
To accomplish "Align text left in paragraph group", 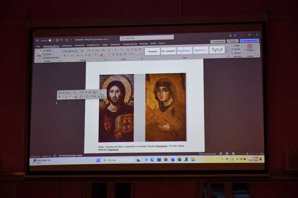I will click(x=109, y=55).
